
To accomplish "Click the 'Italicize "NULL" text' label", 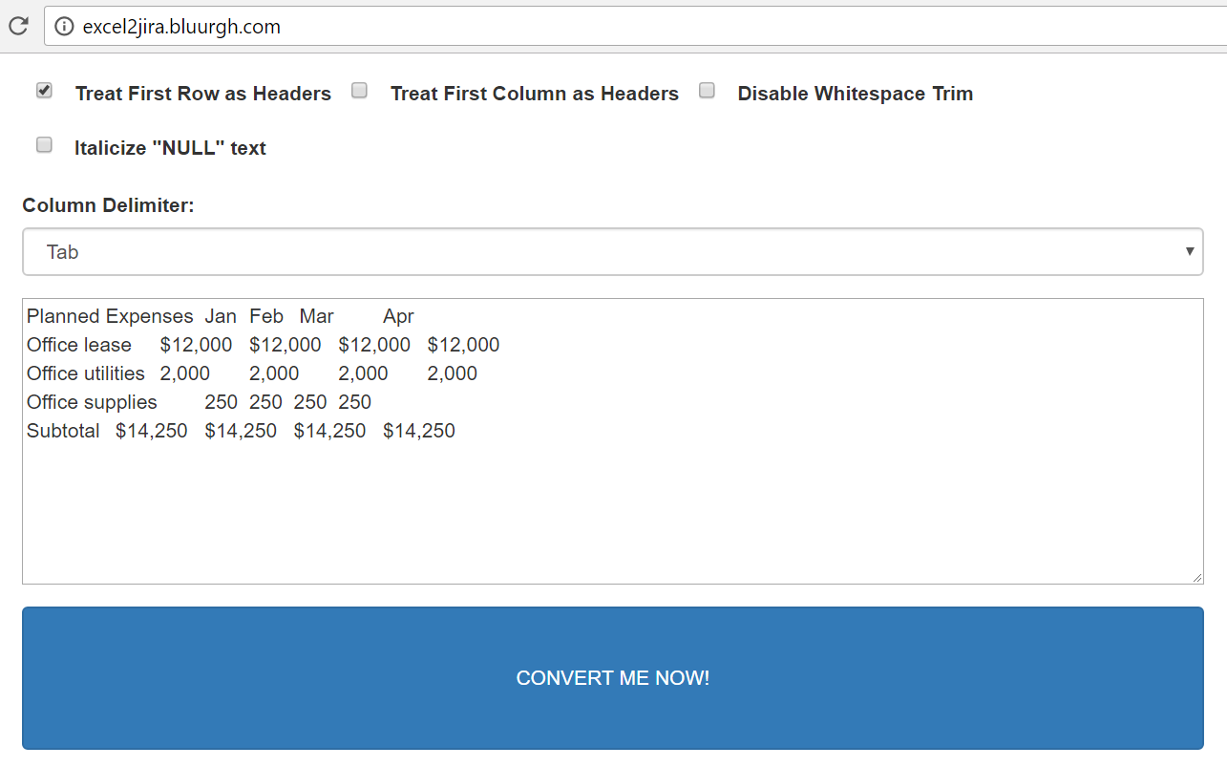I will pyautogui.click(x=170, y=148).
